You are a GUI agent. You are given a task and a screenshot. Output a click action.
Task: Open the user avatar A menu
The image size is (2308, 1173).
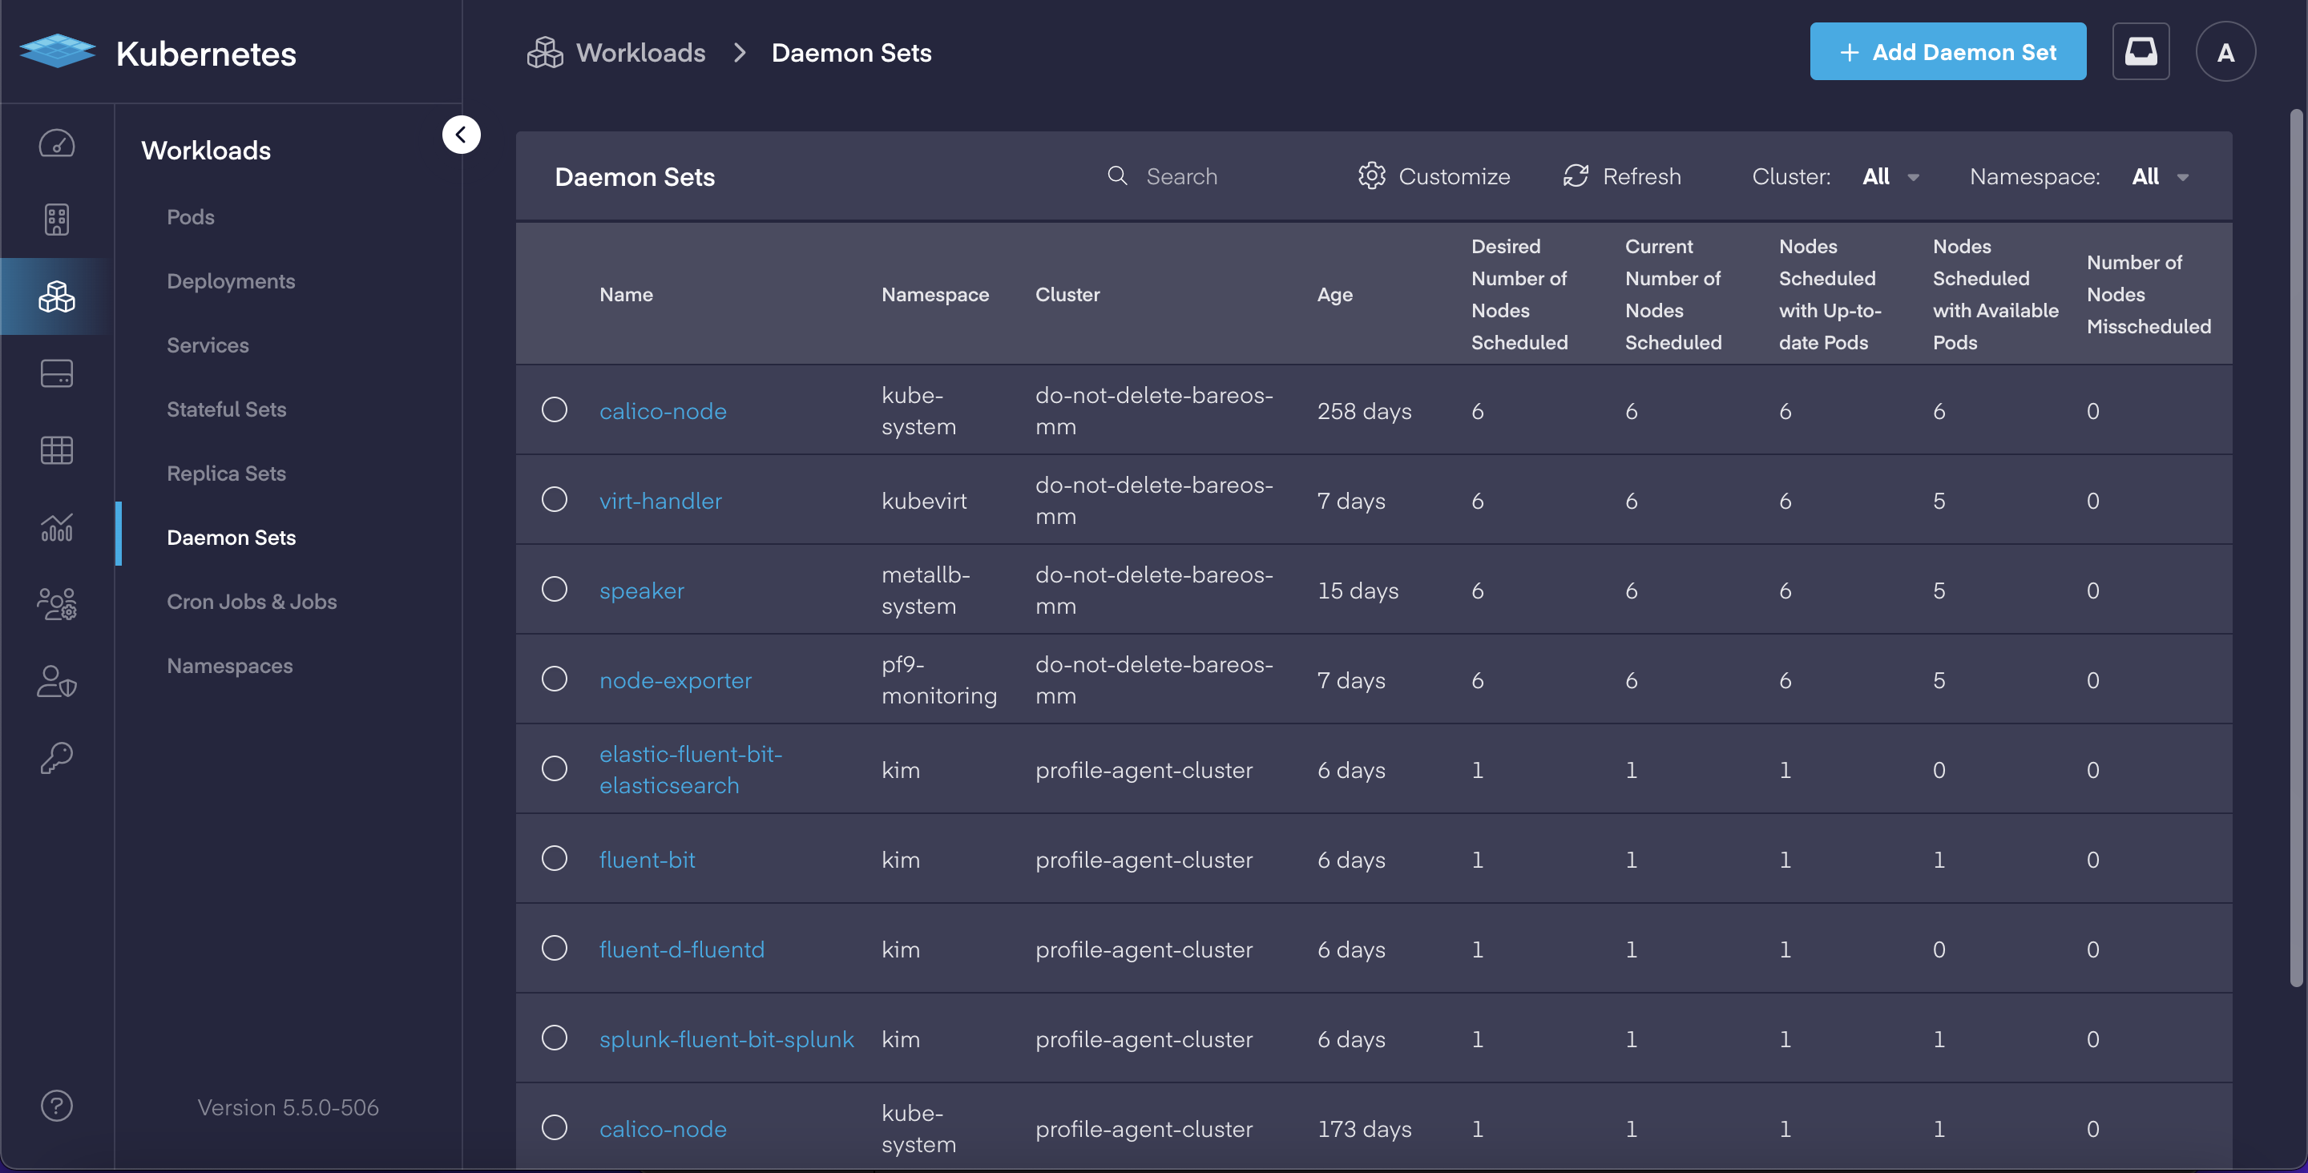coord(2225,52)
